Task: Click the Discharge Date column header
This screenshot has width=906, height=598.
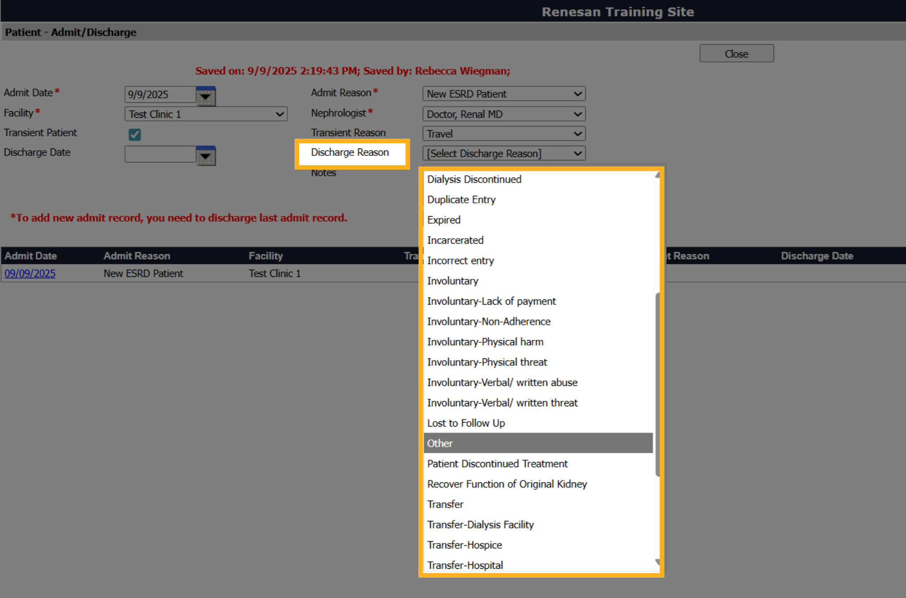Action: tap(817, 256)
